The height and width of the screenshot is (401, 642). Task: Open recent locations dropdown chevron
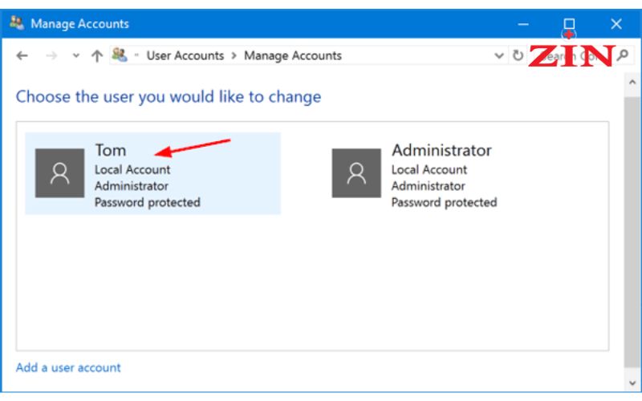tap(75, 55)
